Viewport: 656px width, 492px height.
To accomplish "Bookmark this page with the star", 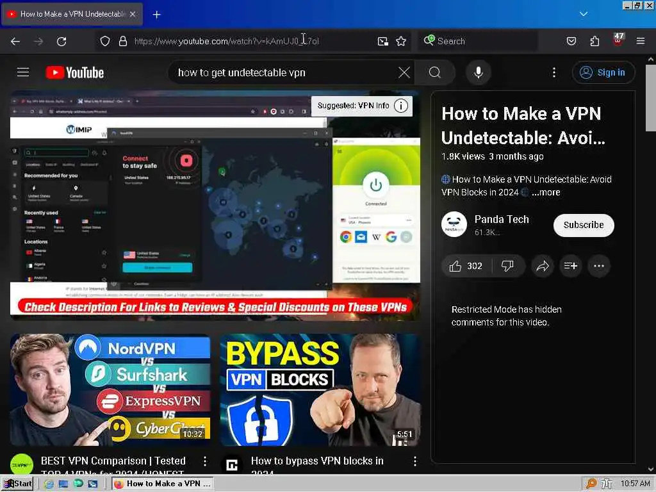I will [x=401, y=41].
